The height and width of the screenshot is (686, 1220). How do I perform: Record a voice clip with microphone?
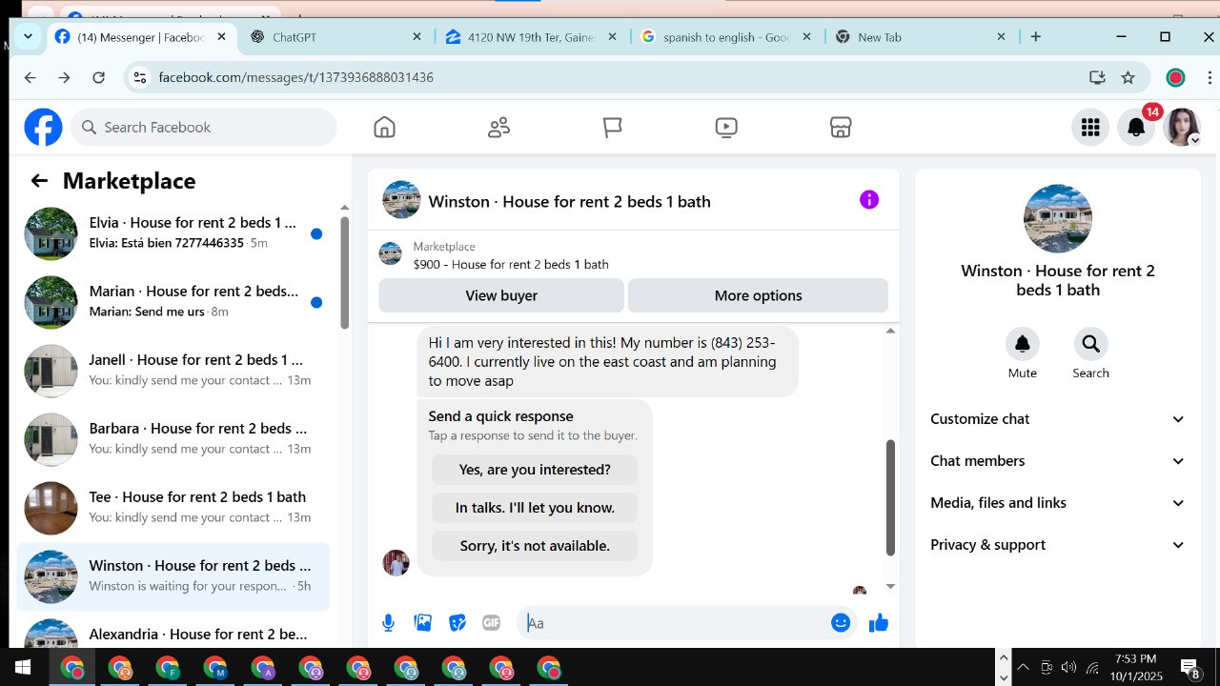388,623
